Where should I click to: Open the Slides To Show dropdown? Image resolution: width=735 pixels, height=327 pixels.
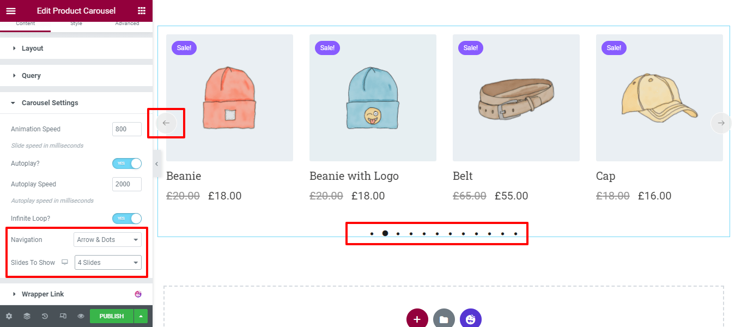coord(108,263)
